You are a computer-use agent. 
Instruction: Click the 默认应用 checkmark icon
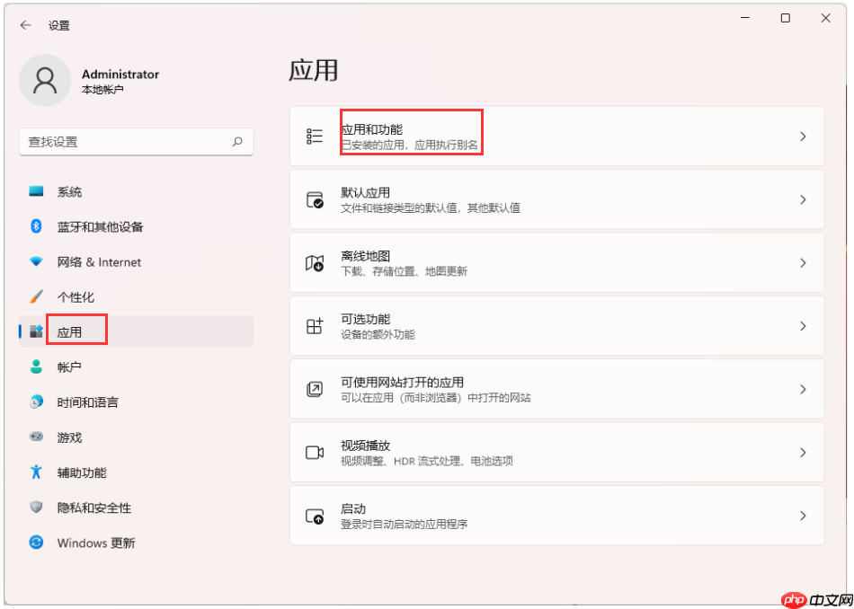tap(314, 199)
